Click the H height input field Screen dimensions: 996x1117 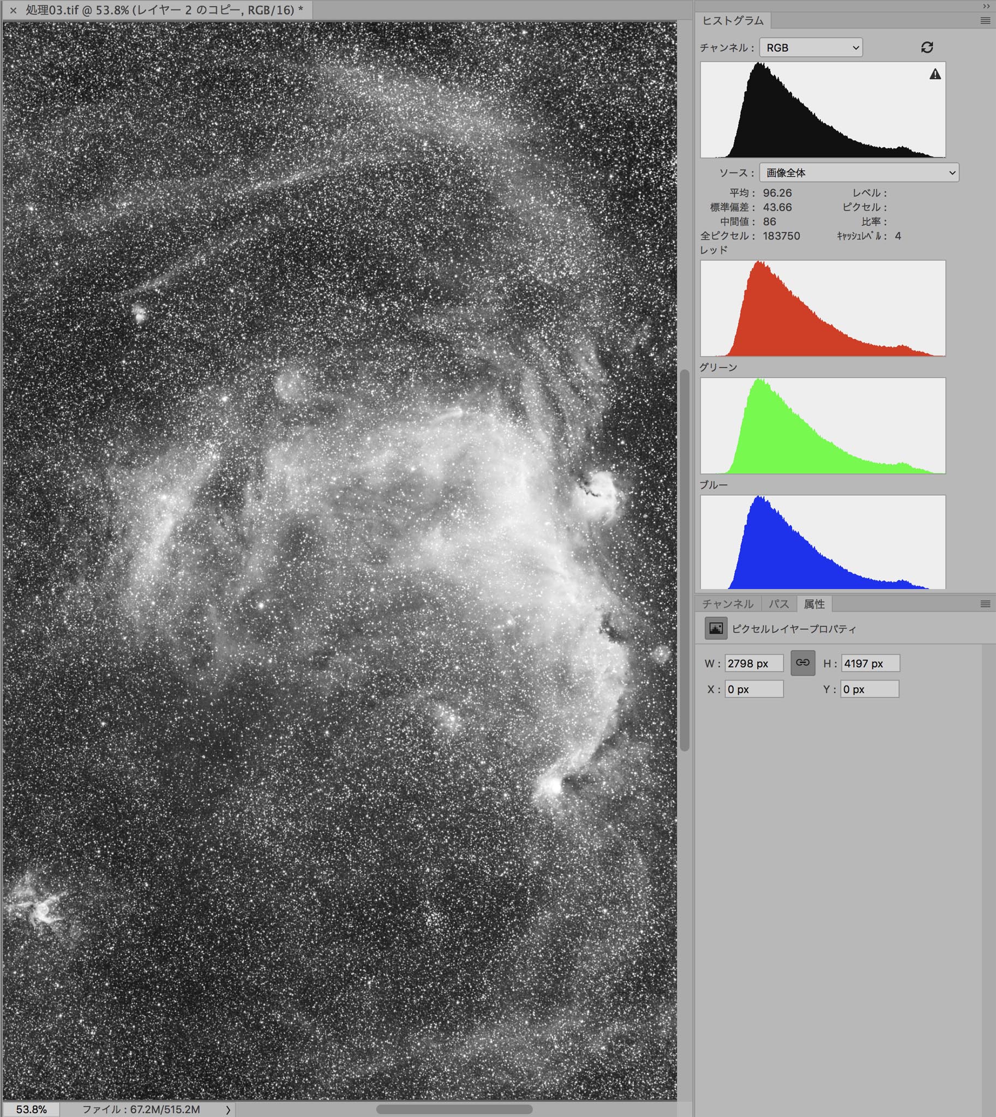point(869,663)
